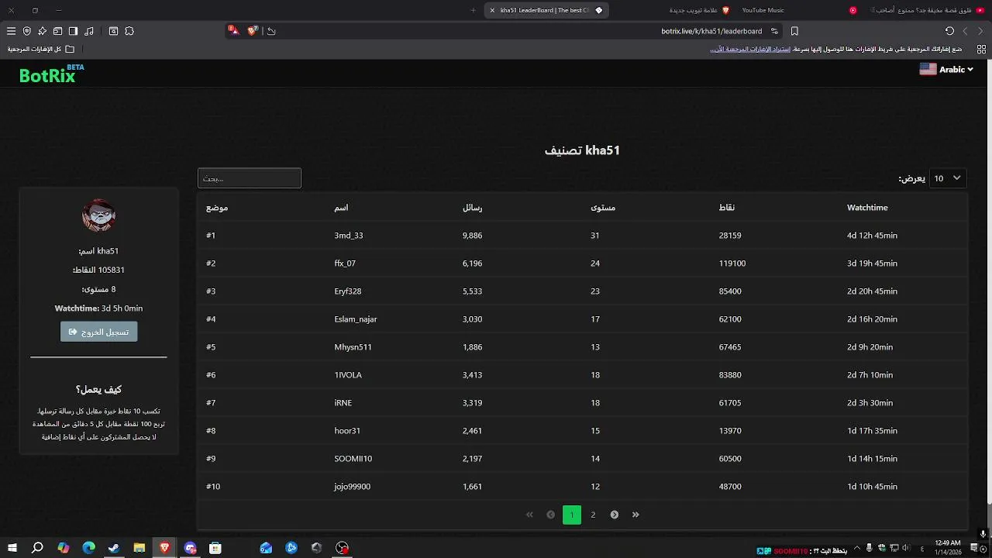Select leaderboard page 1
Screen dimensions: 992x558
coord(572,515)
